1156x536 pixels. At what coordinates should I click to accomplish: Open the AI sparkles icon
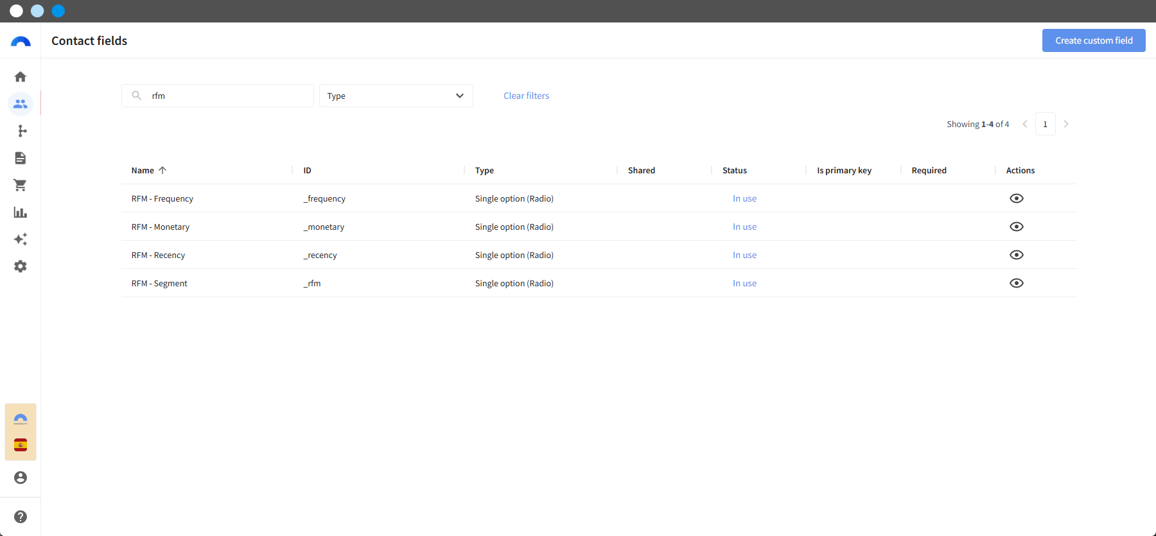[21, 239]
